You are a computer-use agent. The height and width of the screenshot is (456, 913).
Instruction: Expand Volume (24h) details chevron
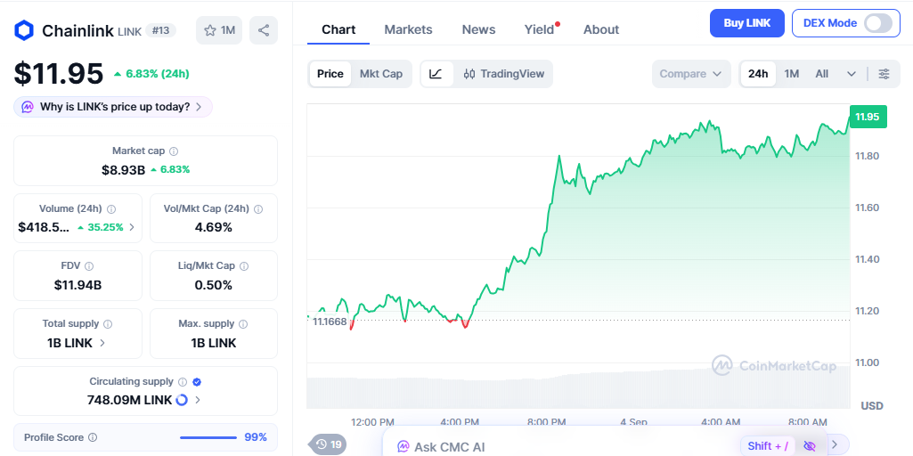pyautogui.click(x=132, y=227)
